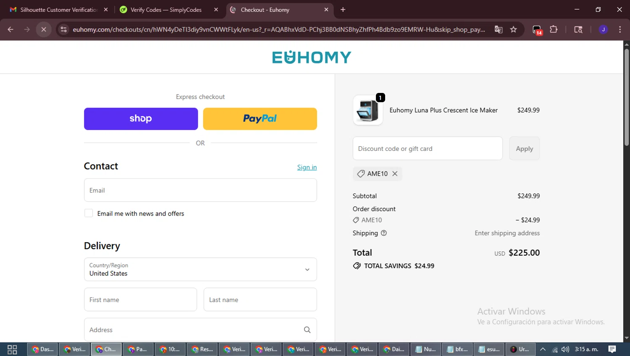
Task: Click the scrollbar down arrow
Action: tap(627, 338)
